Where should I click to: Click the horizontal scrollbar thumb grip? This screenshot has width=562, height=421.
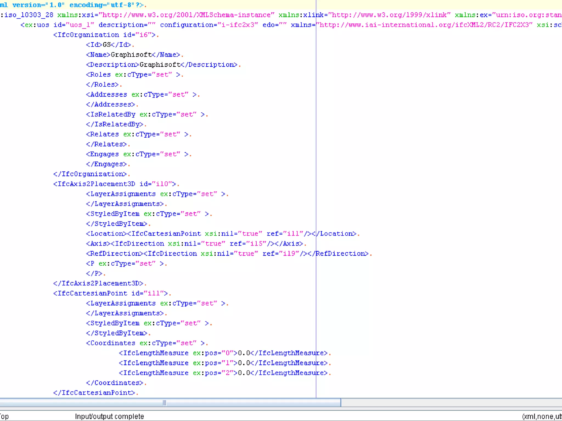click(x=164, y=403)
